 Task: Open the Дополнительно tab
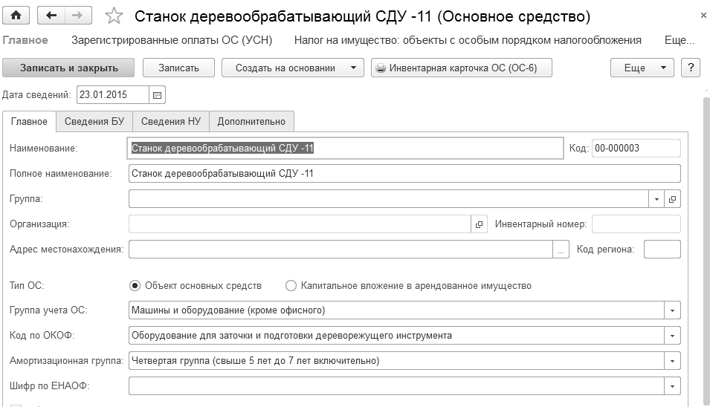pos(251,121)
